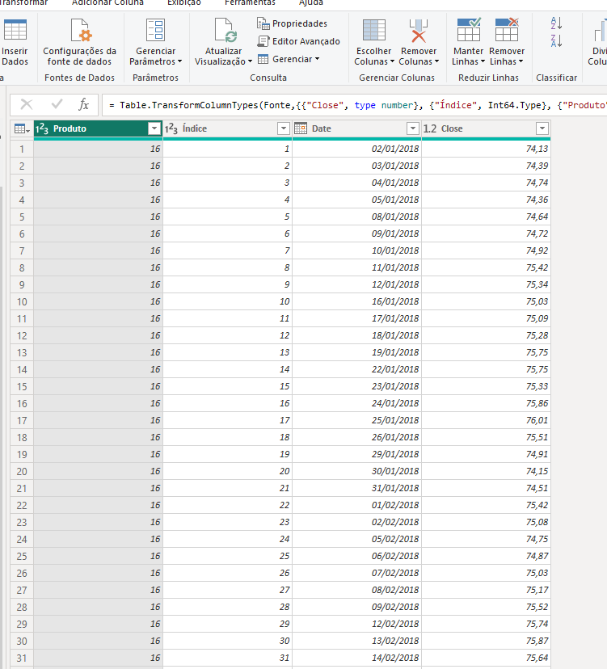Expand the Gerenciar dropdown in Consulta
This screenshot has height=669, width=607.
[x=317, y=59]
